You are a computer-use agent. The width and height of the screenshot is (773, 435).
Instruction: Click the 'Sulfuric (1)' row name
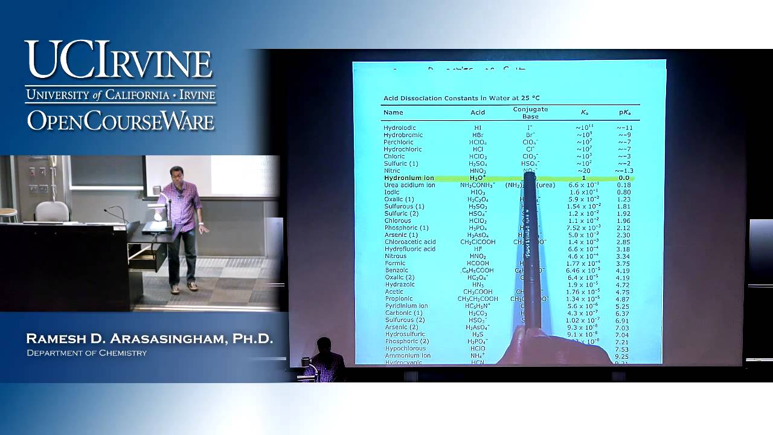point(401,164)
